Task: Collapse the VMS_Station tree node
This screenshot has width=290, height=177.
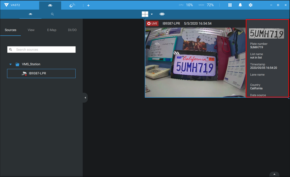Action: [10, 64]
